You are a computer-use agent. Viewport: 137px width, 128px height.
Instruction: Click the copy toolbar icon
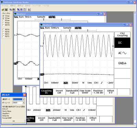click(x=11, y=9)
